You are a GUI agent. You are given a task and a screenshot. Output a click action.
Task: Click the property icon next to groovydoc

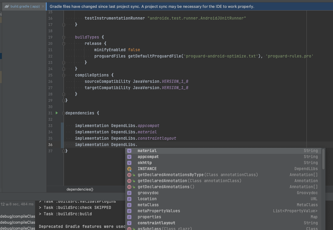coord(129,193)
